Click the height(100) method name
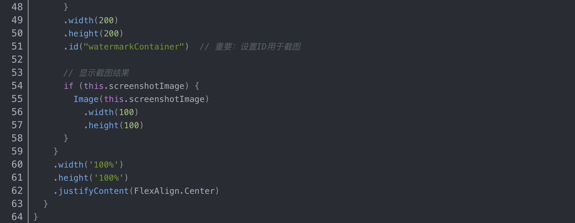This screenshot has width=575, height=223. pos(104,125)
